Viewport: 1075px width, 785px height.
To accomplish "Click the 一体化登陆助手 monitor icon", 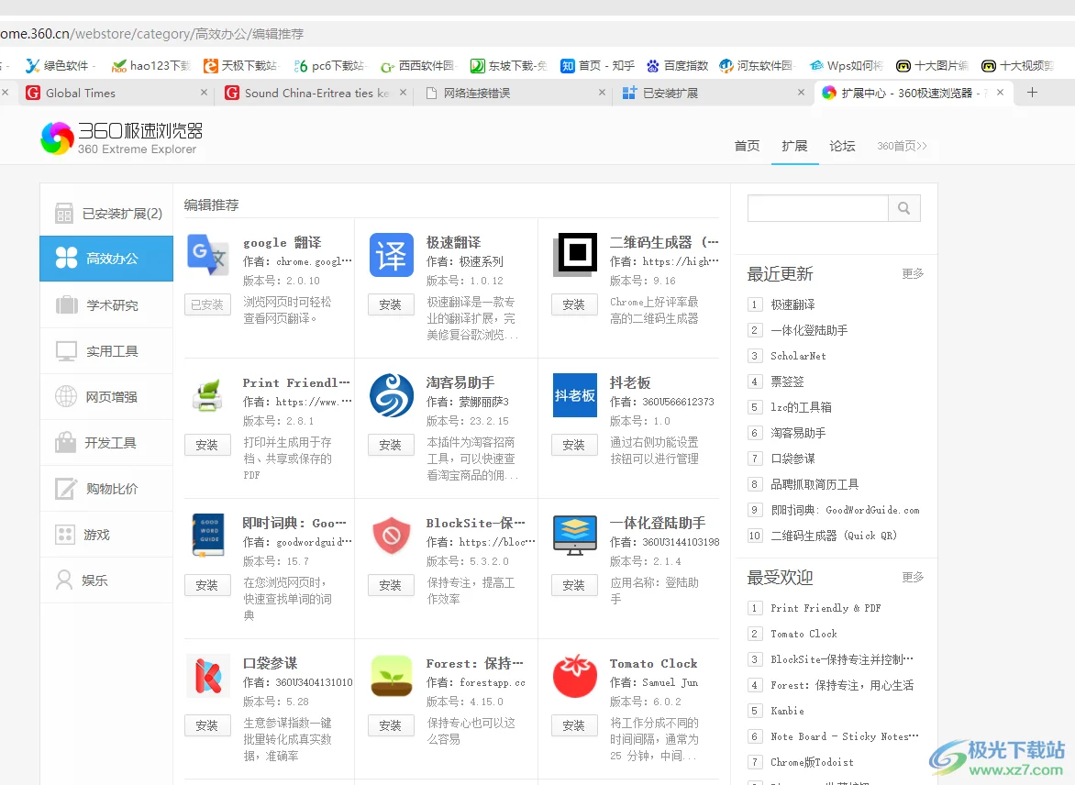I will pos(575,536).
